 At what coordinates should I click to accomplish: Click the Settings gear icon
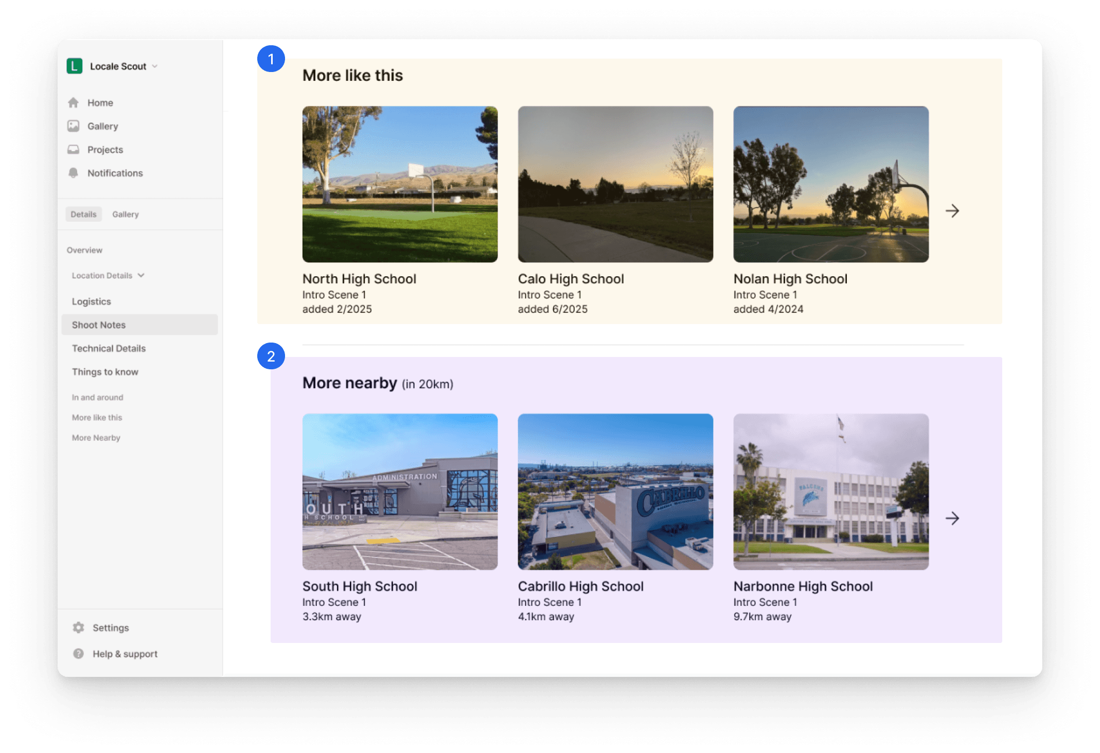(79, 627)
